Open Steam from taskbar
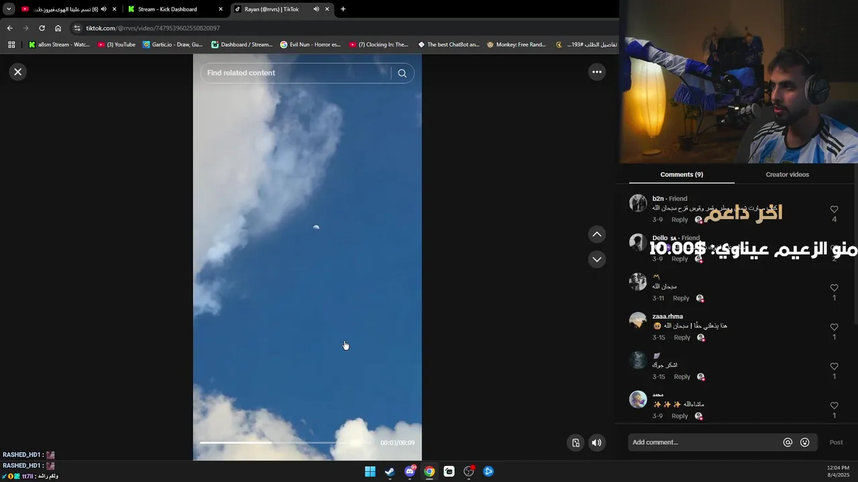Screen dimensions: 858x482 [x=389, y=471]
